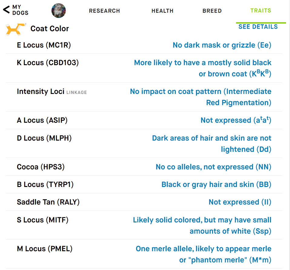Screen dimensions: 290x270
Task: Open the A Locus not expressed result
Action: (236, 120)
